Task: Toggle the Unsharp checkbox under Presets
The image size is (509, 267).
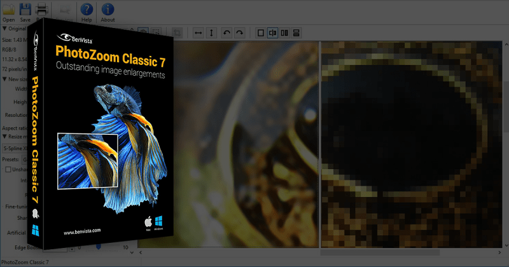Action: [8, 169]
